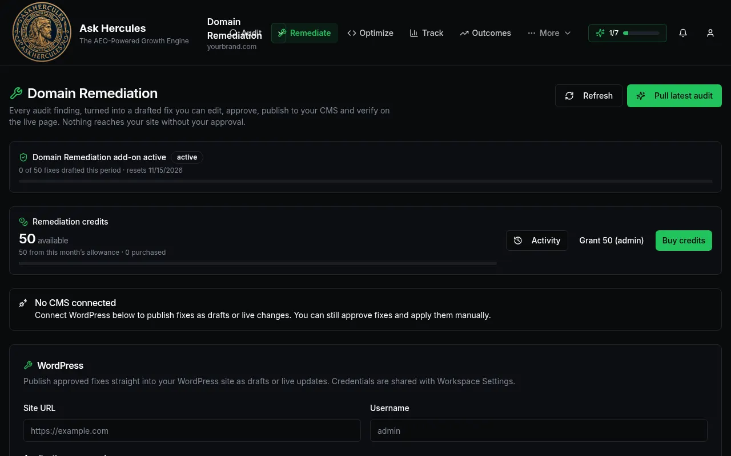Click the coins icon beside Remediation credits

pos(23,222)
